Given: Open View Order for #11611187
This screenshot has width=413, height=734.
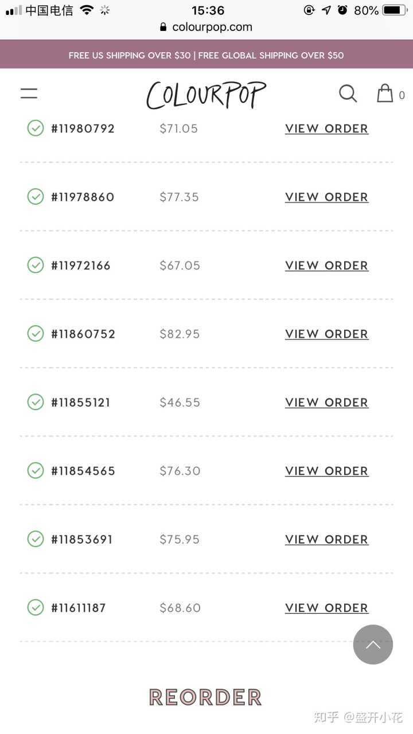Looking at the screenshot, I should [326, 608].
